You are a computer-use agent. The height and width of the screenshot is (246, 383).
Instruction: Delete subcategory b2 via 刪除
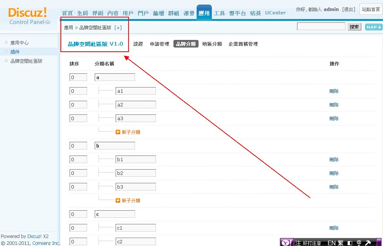(334, 173)
